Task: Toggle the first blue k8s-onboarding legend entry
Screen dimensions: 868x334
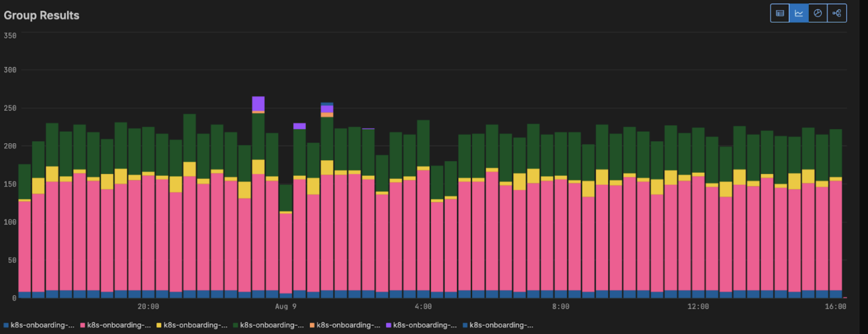Action: click(39, 325)
